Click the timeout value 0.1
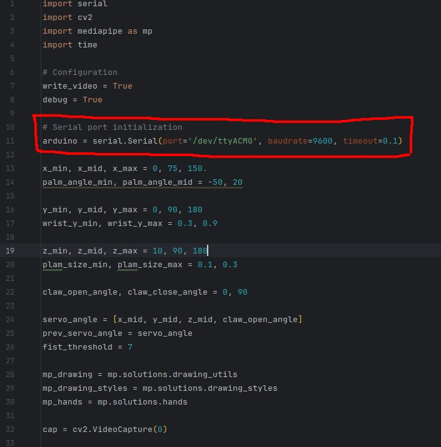441x447 pixels. pyautogui.click(x=390, y=141)
